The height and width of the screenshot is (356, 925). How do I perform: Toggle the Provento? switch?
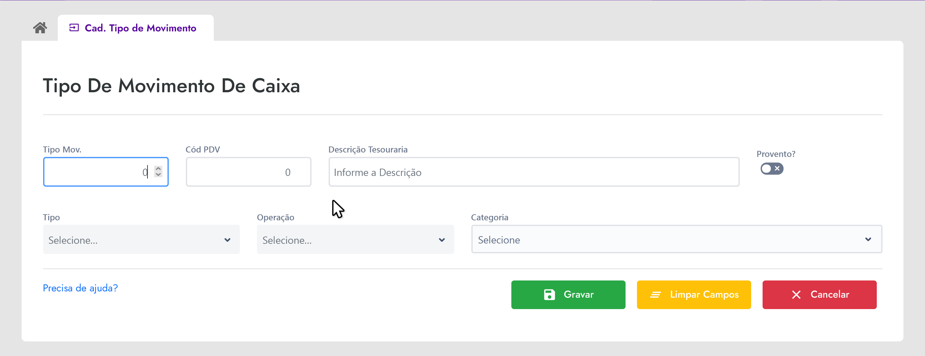772,169
